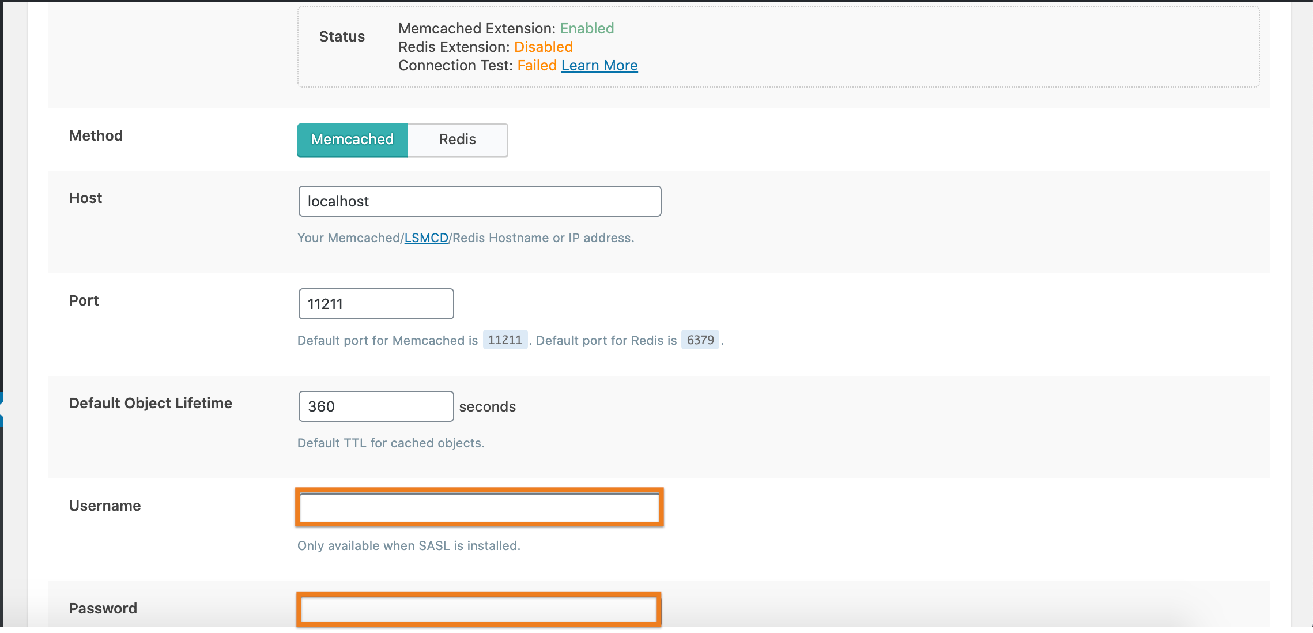Click into the Host field containing localhost
This screenshot has height=633, width=1313.
[480, 201]
